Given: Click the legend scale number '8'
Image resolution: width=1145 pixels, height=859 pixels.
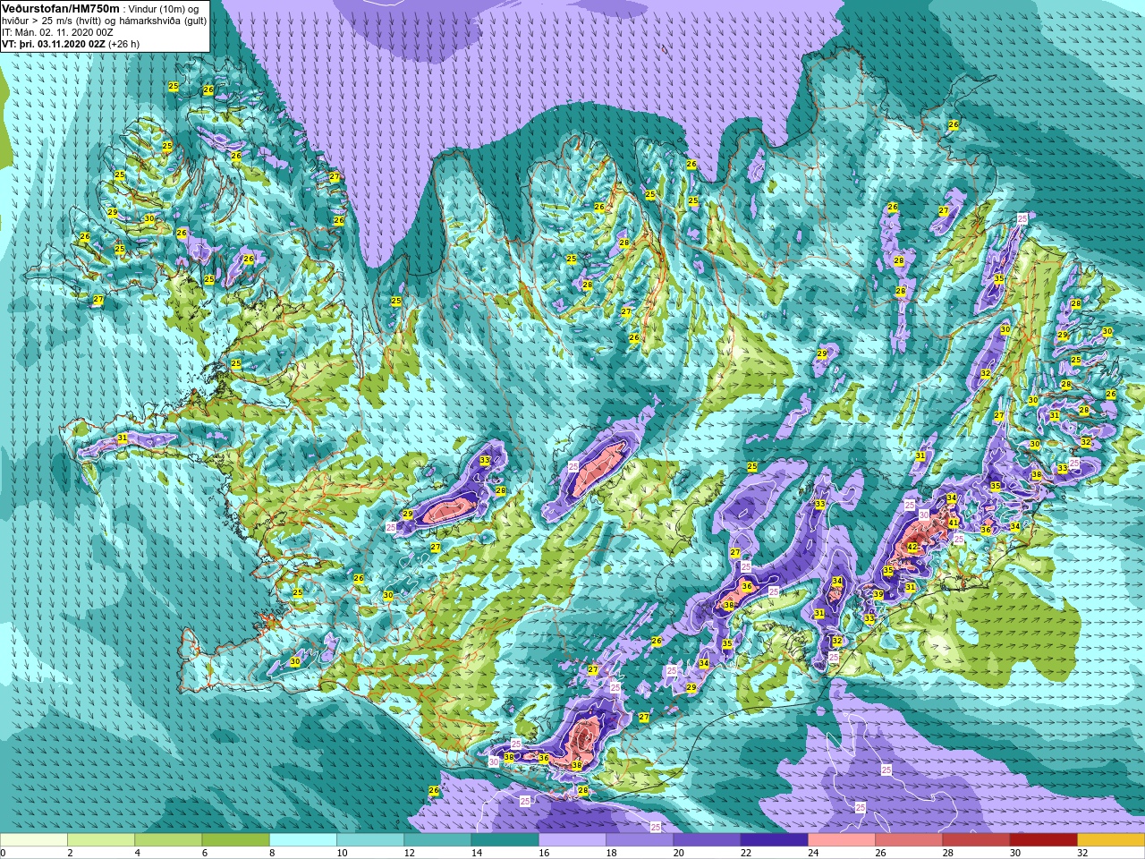Looking at the screenshot, I should [273, 853].
